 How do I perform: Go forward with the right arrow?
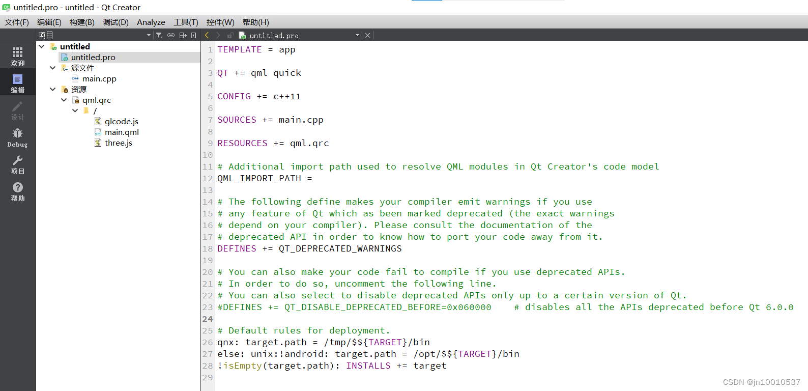(218, 35)
